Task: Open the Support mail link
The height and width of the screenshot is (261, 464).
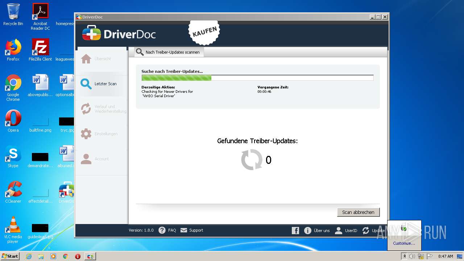Action: [x=192, y=230]
